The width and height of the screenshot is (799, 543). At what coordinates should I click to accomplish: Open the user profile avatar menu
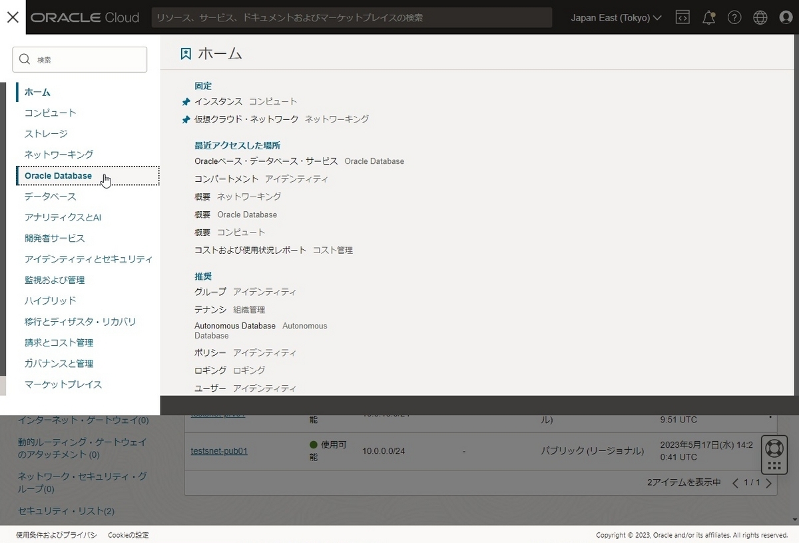(x=786, y=17)
